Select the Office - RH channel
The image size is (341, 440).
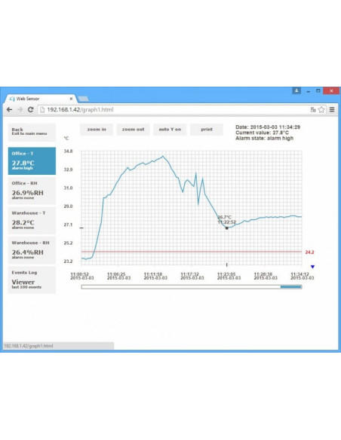coord(32,191)
